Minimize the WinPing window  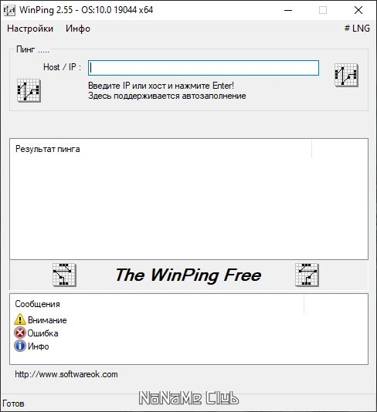(x=288, y=10)
